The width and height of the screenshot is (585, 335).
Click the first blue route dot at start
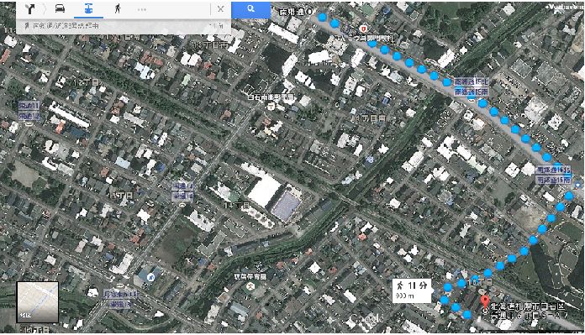323,17
